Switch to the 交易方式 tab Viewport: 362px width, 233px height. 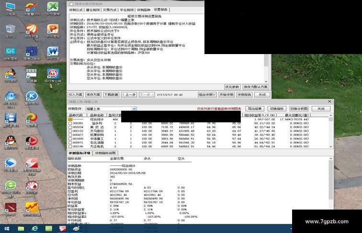(x=110, y=10)
